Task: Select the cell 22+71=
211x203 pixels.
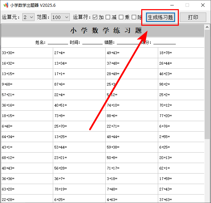Action: pos(132,126)
